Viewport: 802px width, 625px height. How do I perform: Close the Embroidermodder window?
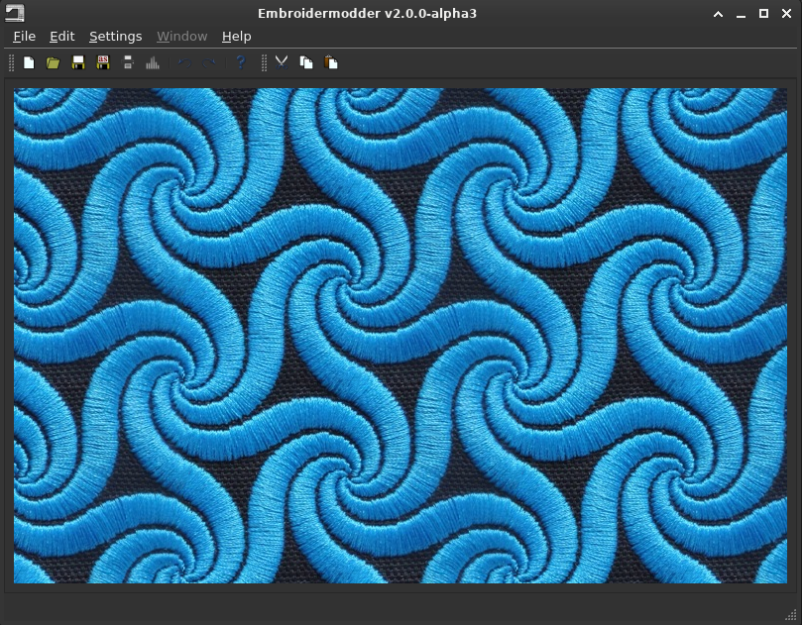click(x=787, y=14)
